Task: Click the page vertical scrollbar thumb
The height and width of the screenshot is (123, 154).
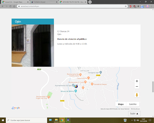Action: point(153,87)
